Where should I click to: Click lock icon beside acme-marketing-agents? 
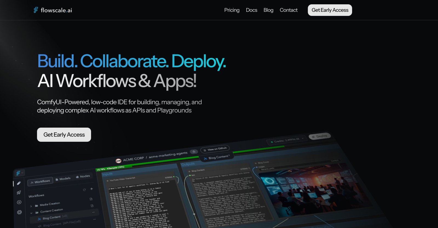point(194,151)
